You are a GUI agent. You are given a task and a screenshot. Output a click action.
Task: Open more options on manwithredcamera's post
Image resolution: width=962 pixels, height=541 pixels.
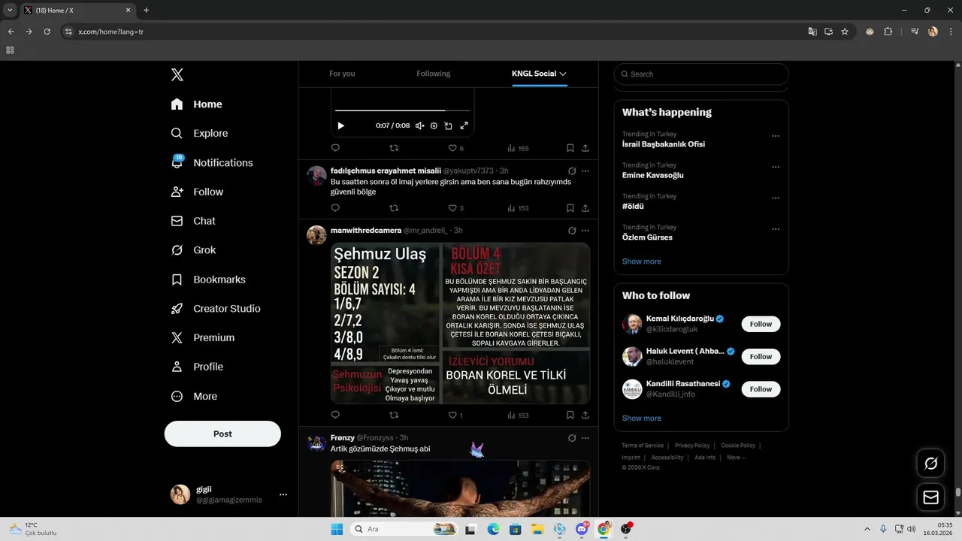click(585, 231)
